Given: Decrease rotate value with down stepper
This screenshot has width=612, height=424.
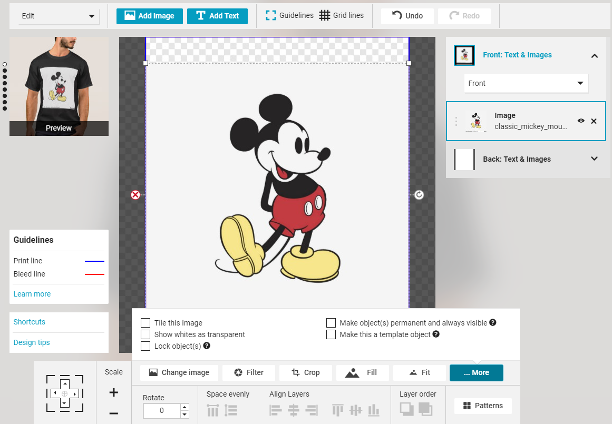Looking at the screenshot, I should point(184,414).
